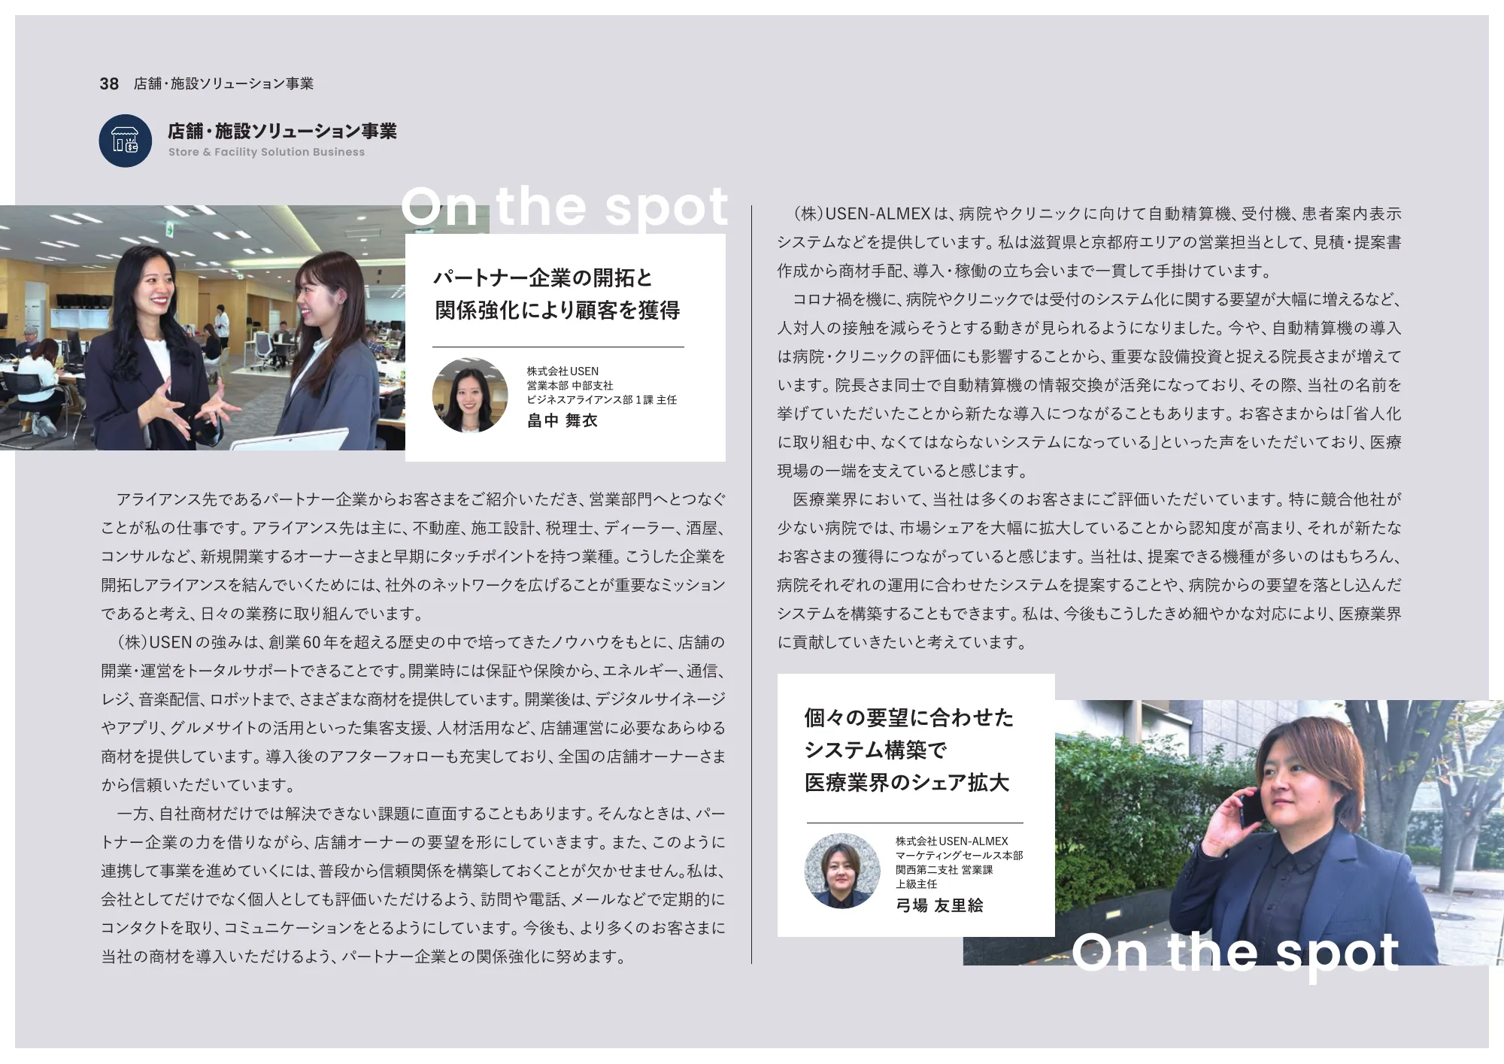Click headline 個々の要望に合わせた
Viewport: 1504px width, 1064px height.
909,717
